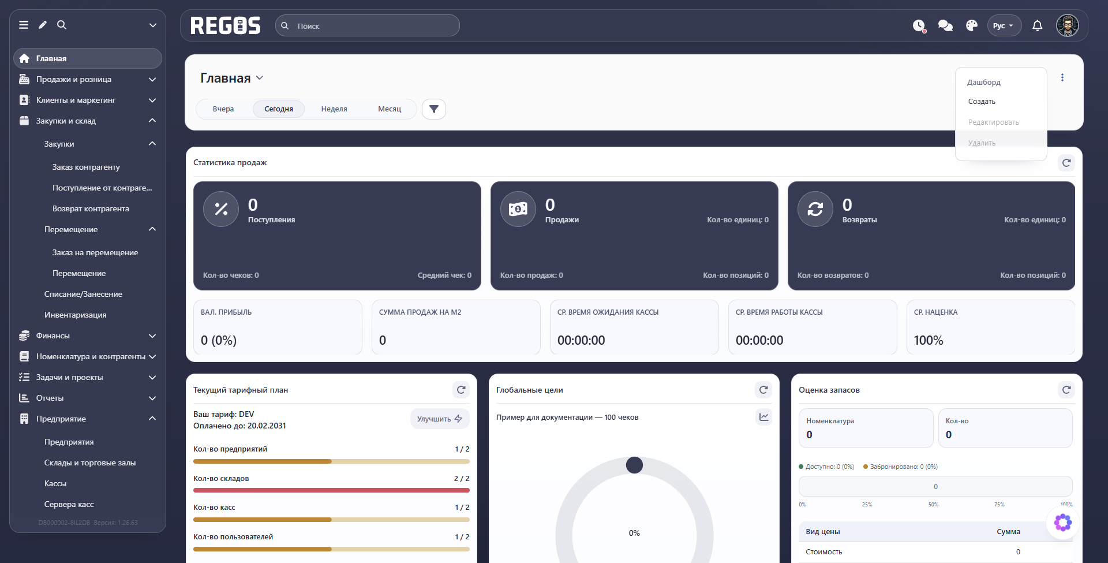Expand the Финансы section
Viewport: 1108px width, 563px height.
click(88, 335)
